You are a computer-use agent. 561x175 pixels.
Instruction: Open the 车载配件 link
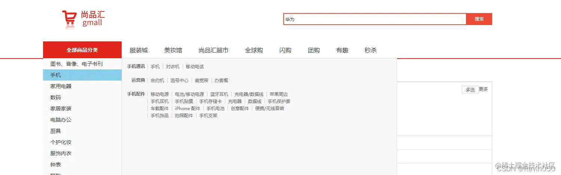(160, 108)
